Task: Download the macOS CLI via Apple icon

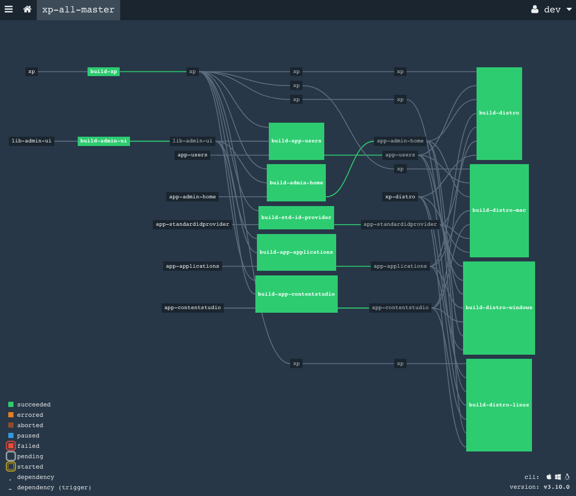Action: click(x=549, y=476)
